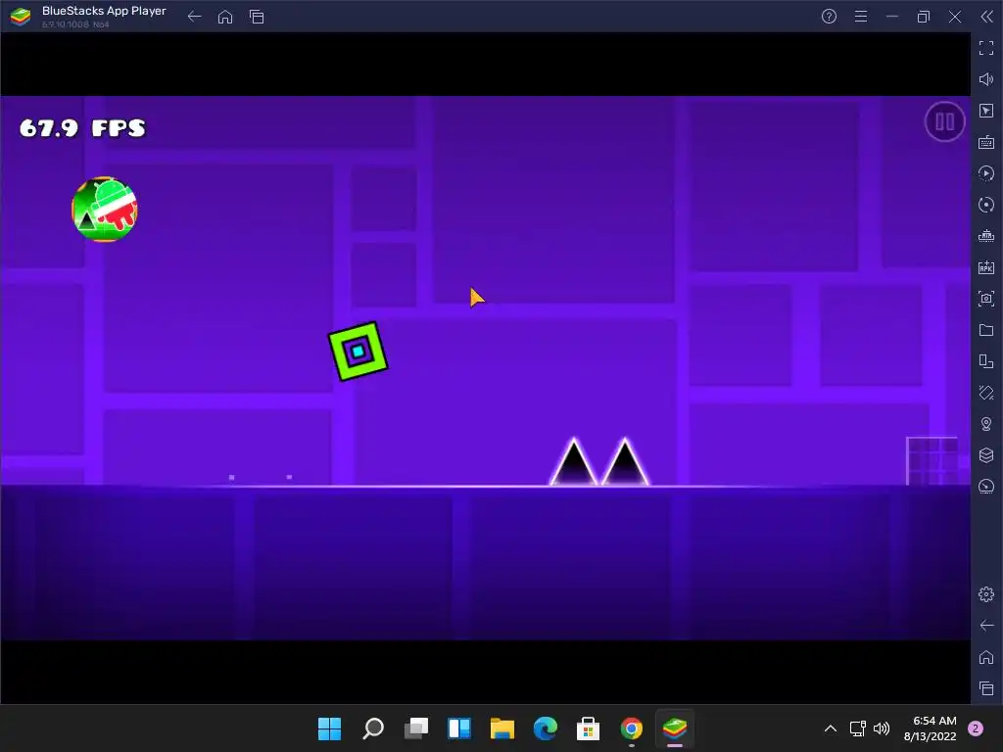This screenshot has width=1003, height=752.
Task: Open the game controls keyboard icon
Action: tap(986, 142)
